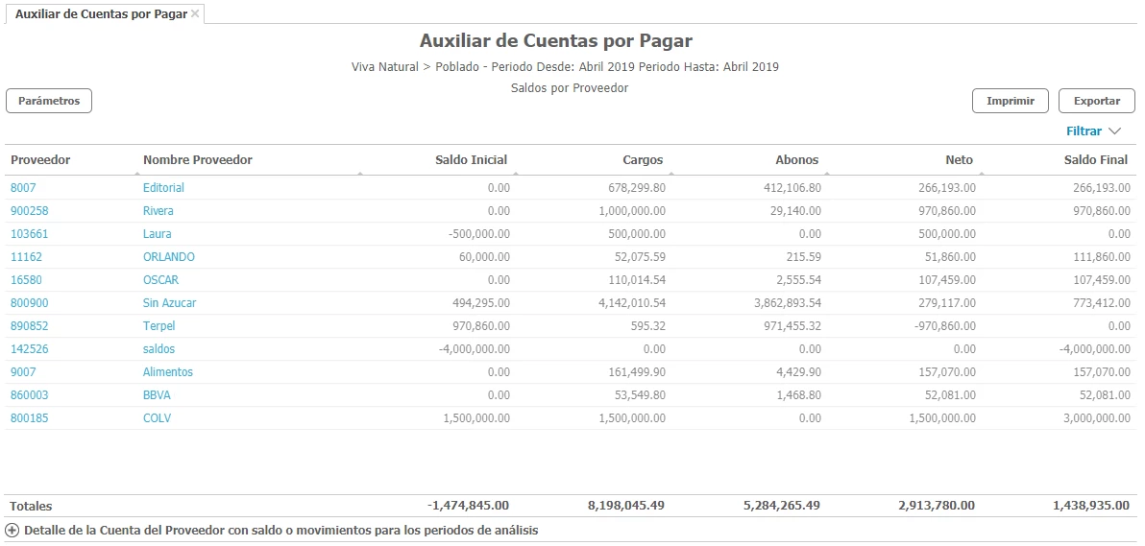The width and height of the screenshot is (1145, 546).
Task: Open the Alimentos provider link
Action: tap(168, 372)
